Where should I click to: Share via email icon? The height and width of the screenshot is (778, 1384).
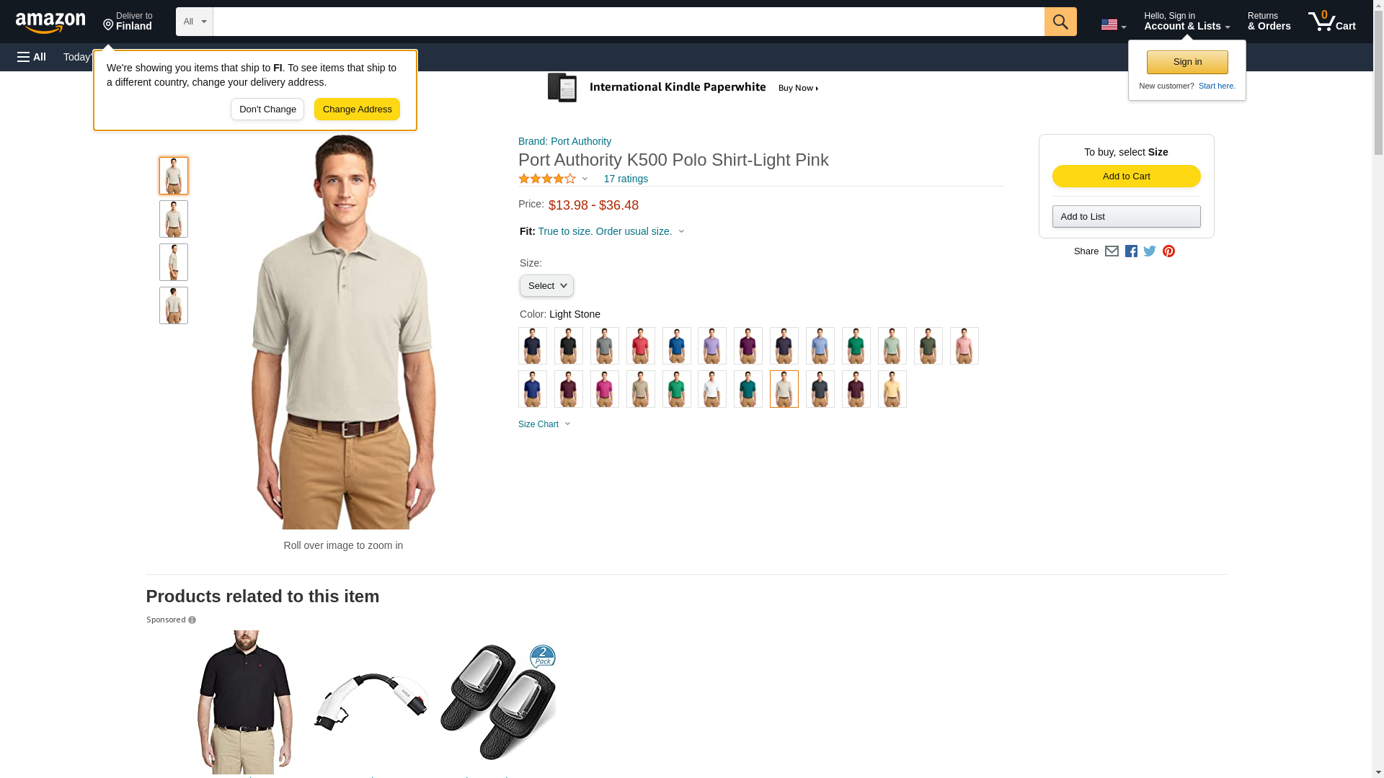coord(1112,251)
